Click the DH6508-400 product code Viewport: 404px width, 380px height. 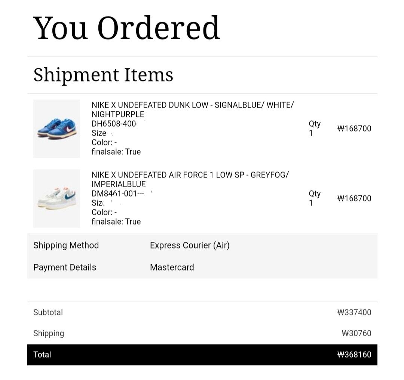[x=114, y=124]
